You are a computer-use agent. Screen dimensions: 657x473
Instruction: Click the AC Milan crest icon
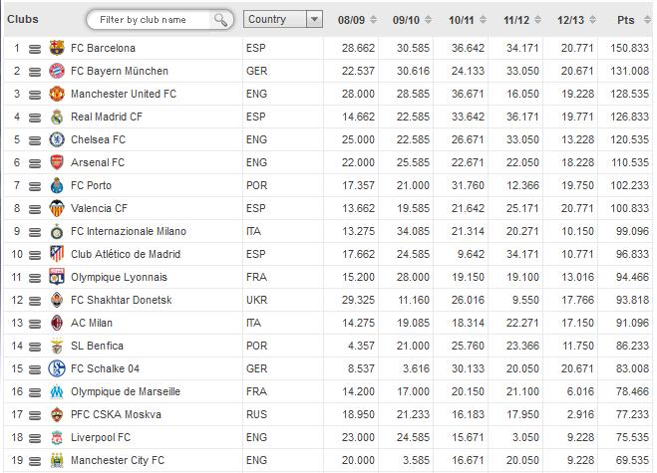(x=57, y=323)
